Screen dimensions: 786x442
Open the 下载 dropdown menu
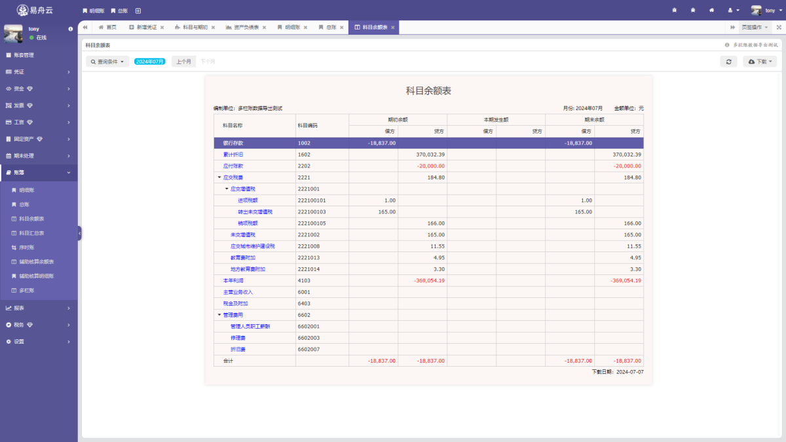tap(760, 61)
